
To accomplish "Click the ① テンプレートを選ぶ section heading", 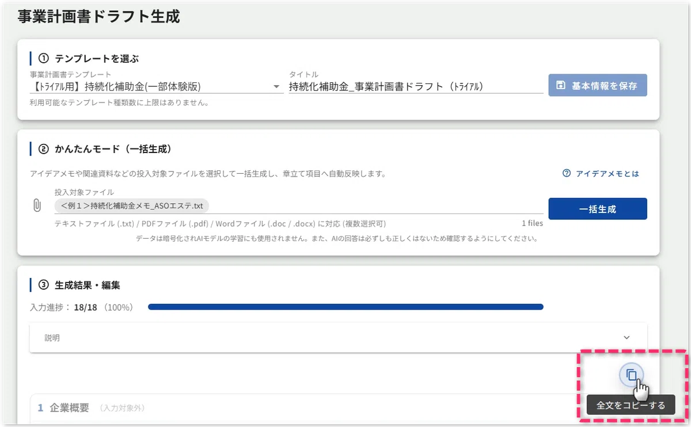I will 89,58.
